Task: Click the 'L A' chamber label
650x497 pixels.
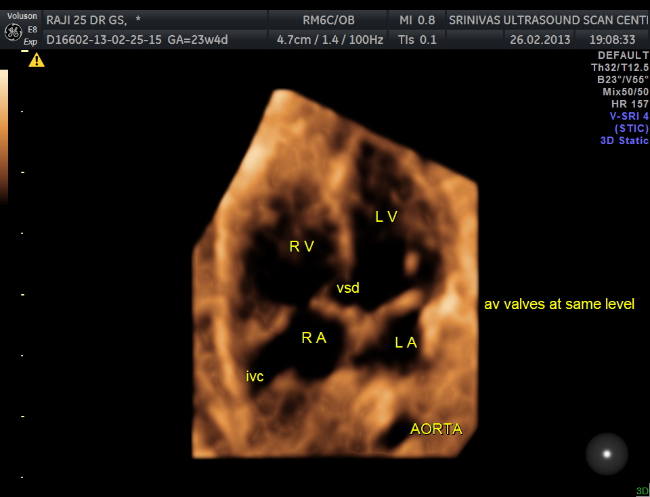Action: pos(406,343)
